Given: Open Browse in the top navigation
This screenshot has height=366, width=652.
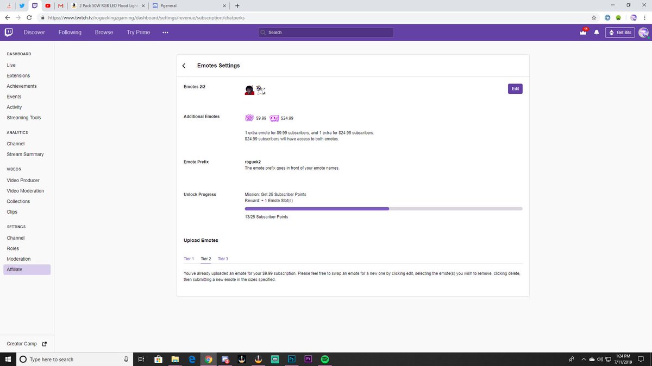Looking at the screenshot, I should click(104, 33).
